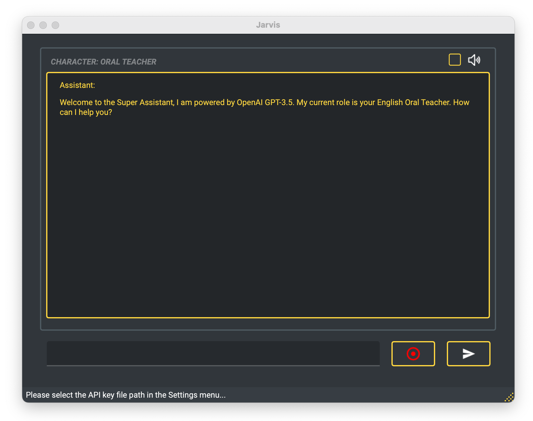The height and width of the screenshot is (421, 533).
Task: Click the window resize grip in the corner
Action: click(x=509, y=397)
